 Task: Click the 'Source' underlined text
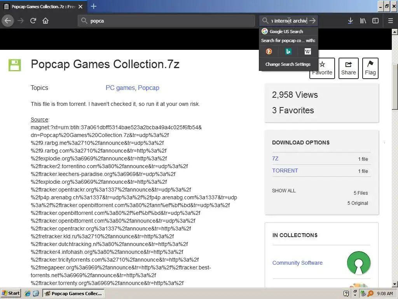tap(39, 120)
